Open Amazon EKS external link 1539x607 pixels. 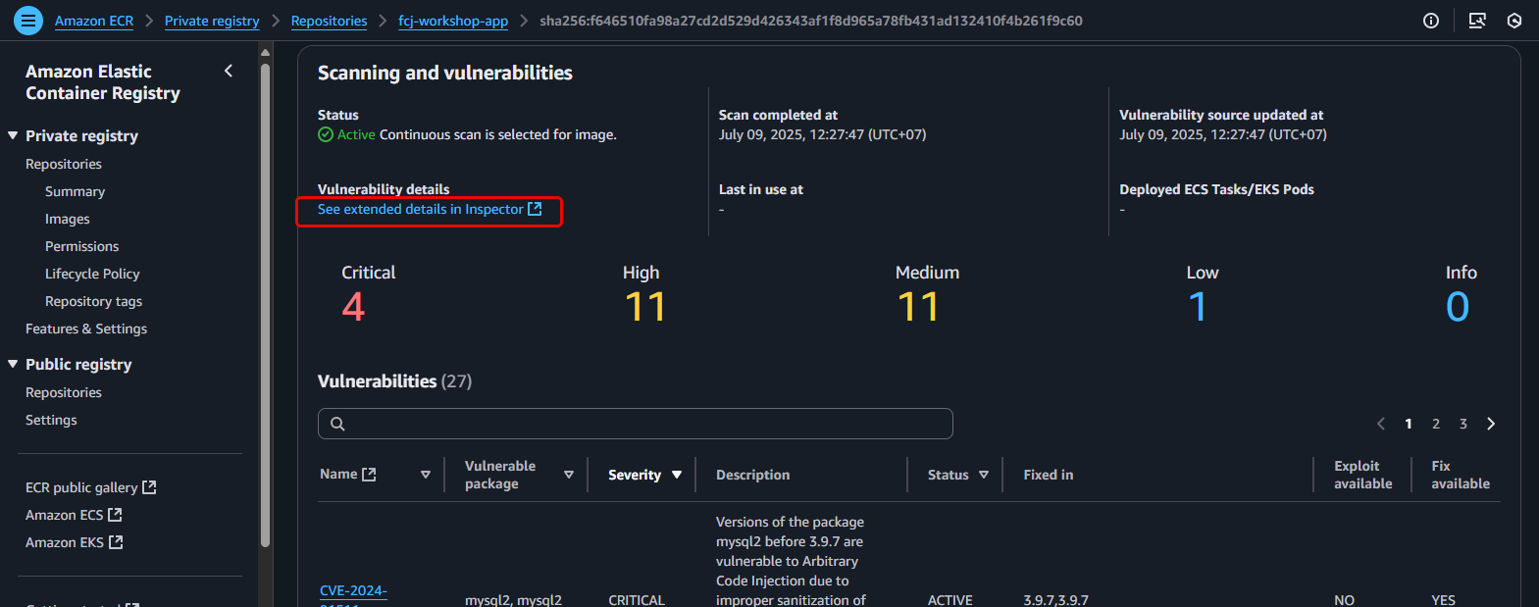tap(74, 542)
